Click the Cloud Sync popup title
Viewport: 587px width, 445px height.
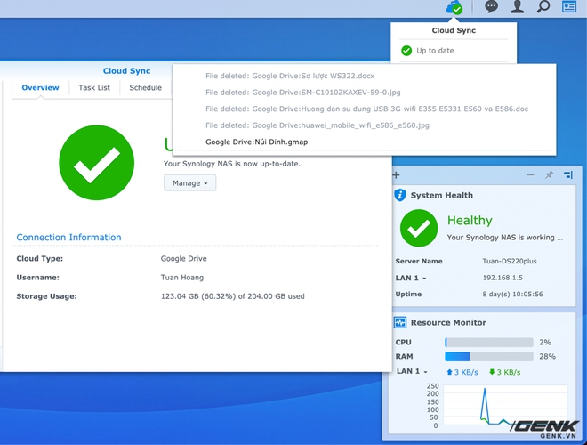coord(454,31)
